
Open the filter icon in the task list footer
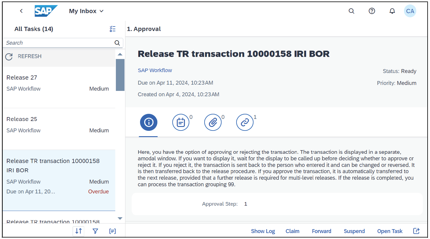[95, 231]
